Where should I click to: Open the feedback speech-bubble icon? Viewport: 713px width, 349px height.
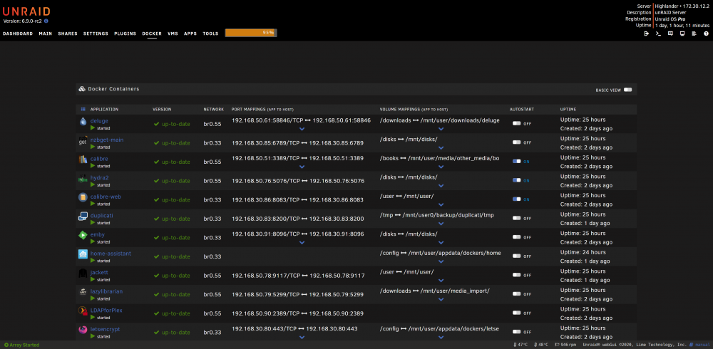(670, 33)
